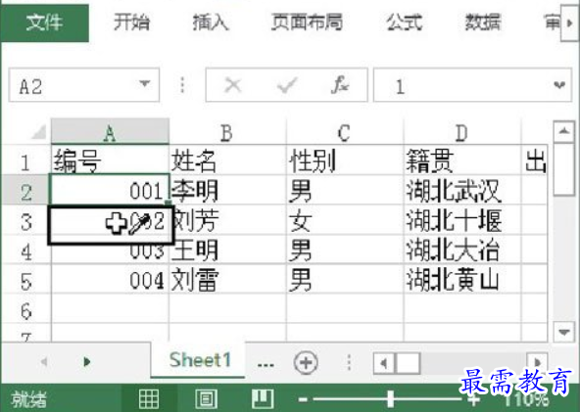This screenshot has width=580, height=412.
Task: Cancel the formula entry with the X icon
Action: (233, 85)
